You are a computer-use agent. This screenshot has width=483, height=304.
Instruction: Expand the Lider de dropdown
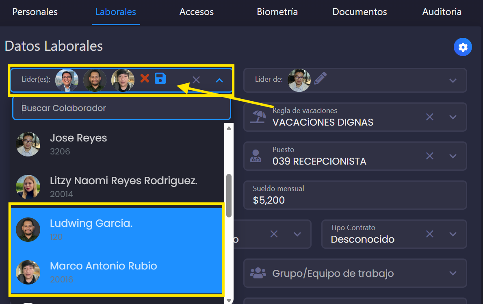pos(453,80)
